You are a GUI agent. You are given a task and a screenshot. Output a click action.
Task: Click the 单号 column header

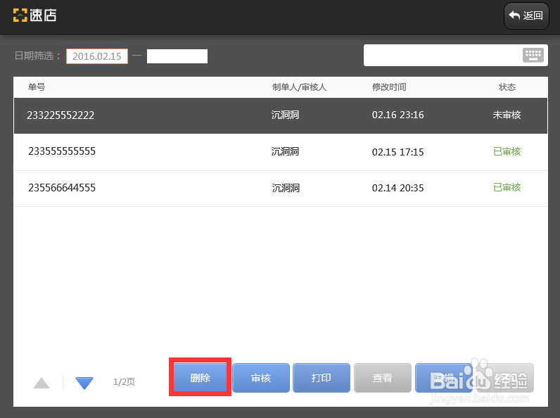point(37,87)
